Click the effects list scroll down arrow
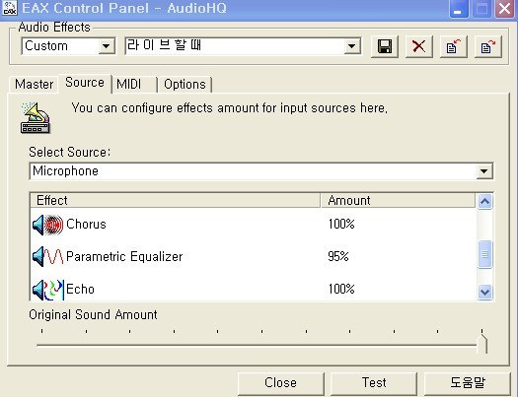The image size is (518, 397). [484, 292]
